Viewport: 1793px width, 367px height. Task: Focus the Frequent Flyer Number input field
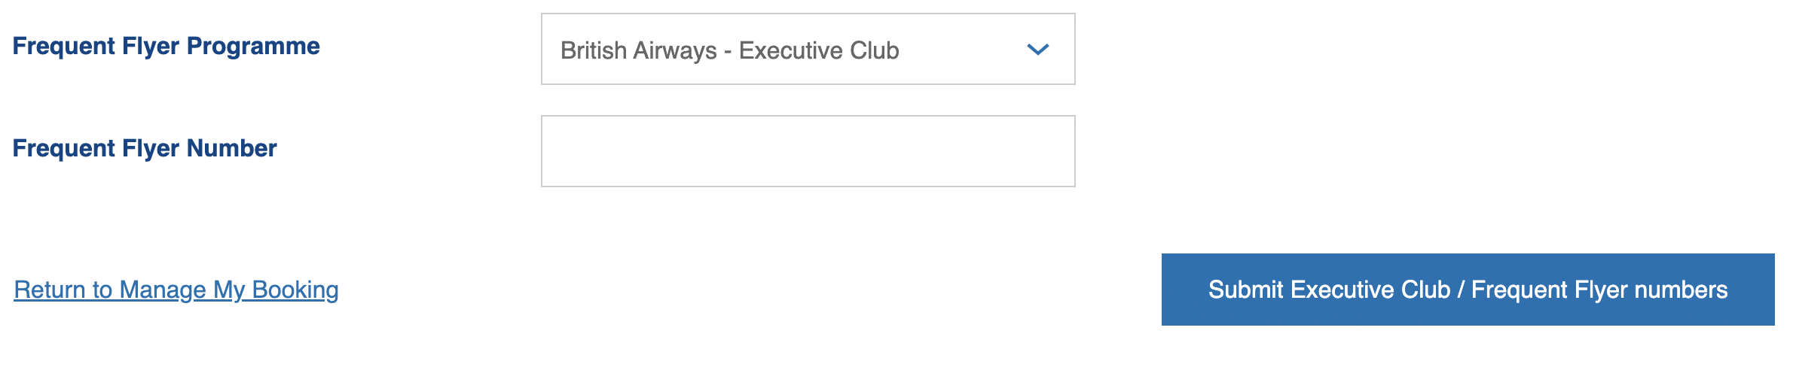tap(808, 151)
